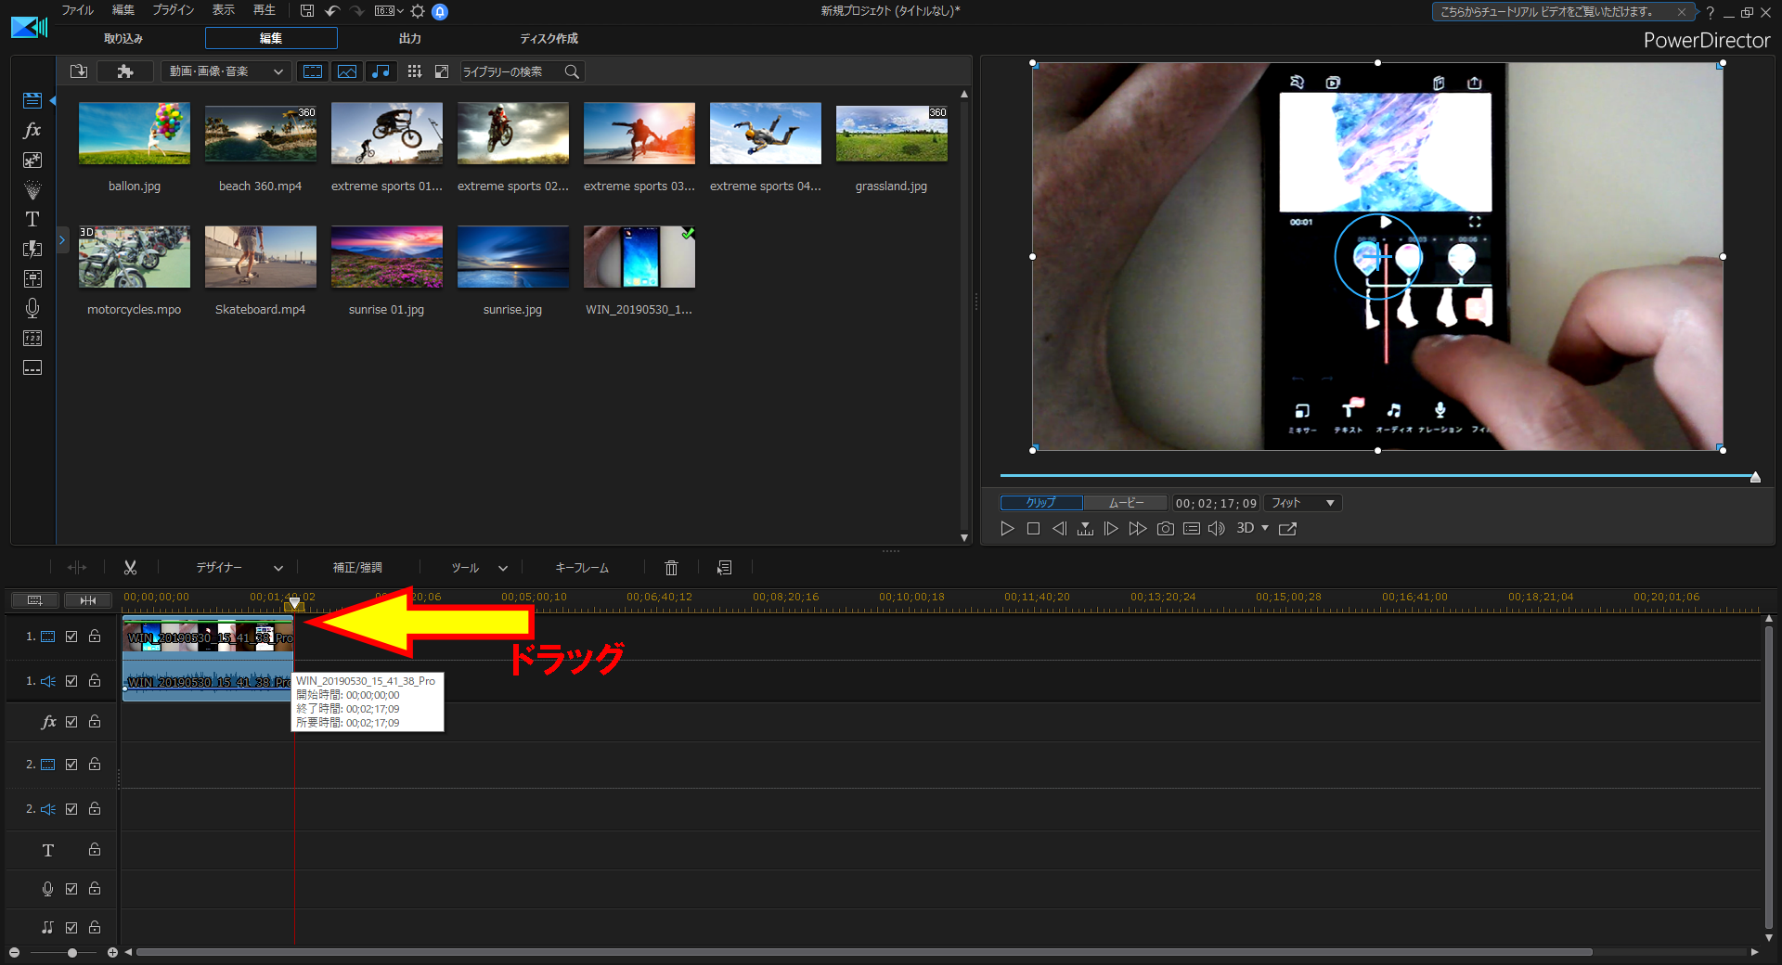This screenshot has width=1782, height=965.
Task: Open the デザイナー dropdown above the timeline
Action: (x=230, y=567)
